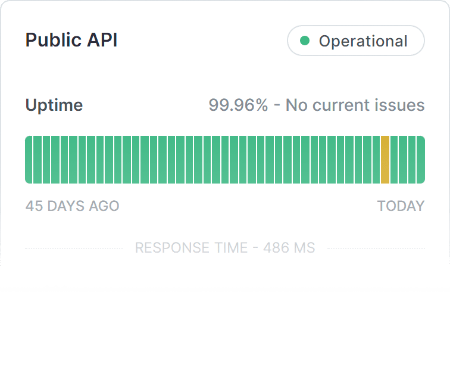This screenshot has height=376, width=450.
Task: Click the 99.96% uptime percentage
Action: [x=238, y=105]
